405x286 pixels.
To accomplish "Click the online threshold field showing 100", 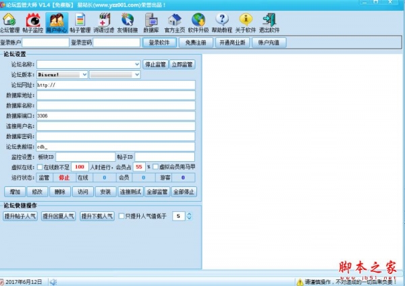I will click(80, 167).
